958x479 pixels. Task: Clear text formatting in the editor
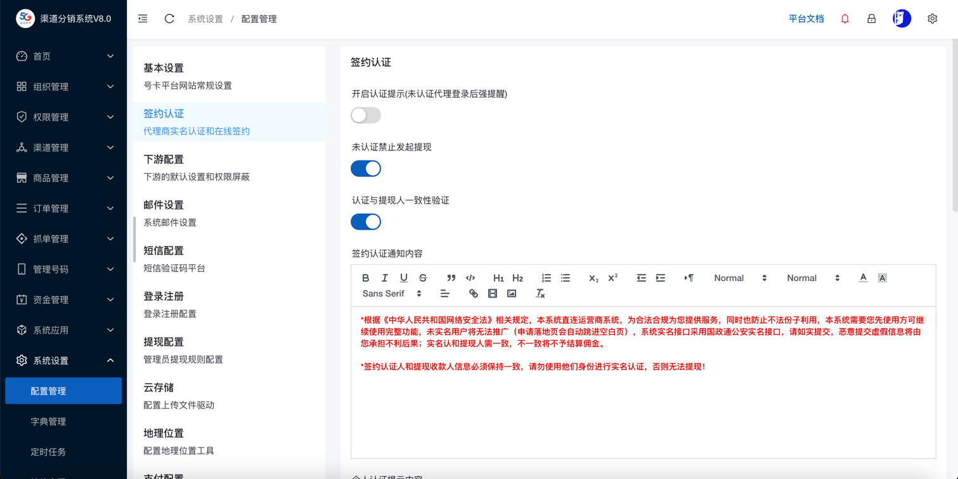(540, 294)
